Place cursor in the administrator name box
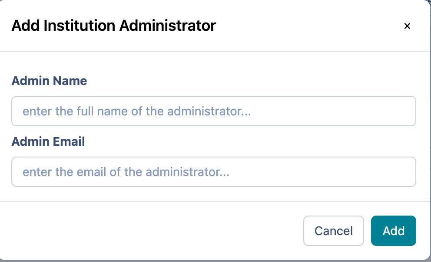This screenshot has height=262, width=431. (x=213, y=111)
